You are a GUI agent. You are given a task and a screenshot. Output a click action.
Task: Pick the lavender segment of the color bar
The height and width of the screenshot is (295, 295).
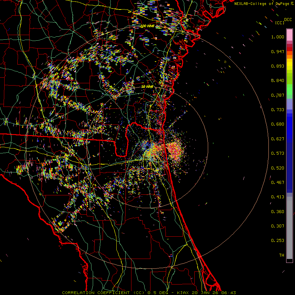(289, 104)
